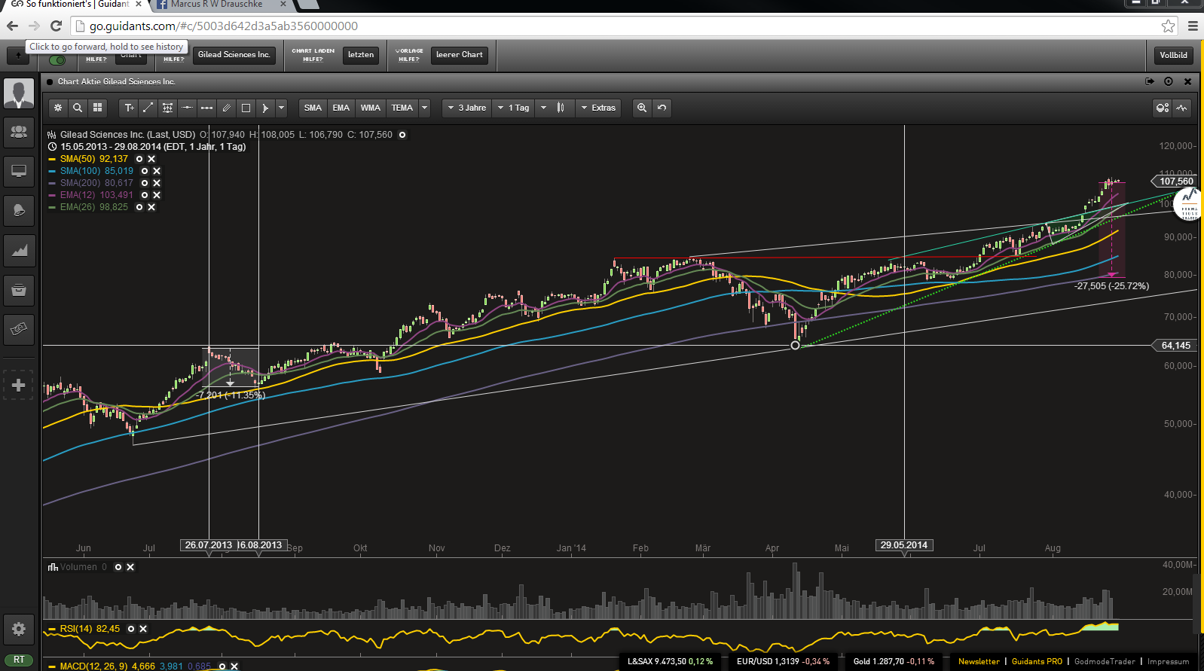Toggle visibility of EMA(12) indicator
The width and height of the screenshot is (1204, 671).
click(x=145, y=195)
